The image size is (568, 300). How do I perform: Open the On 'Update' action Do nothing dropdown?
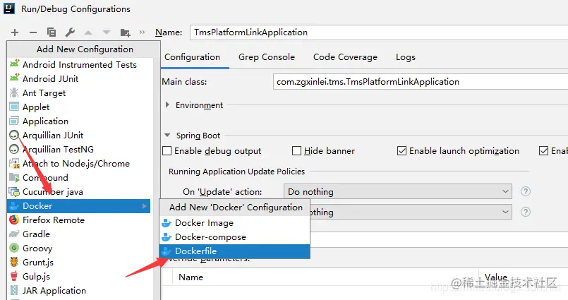[x=398, y=191]
